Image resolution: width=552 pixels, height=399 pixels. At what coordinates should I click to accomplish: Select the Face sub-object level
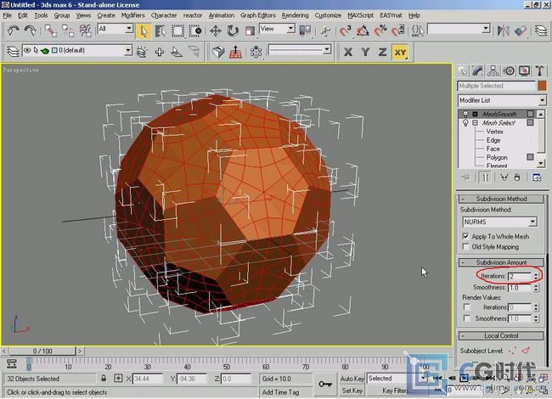pyautogui.click(x=493, y=149)
